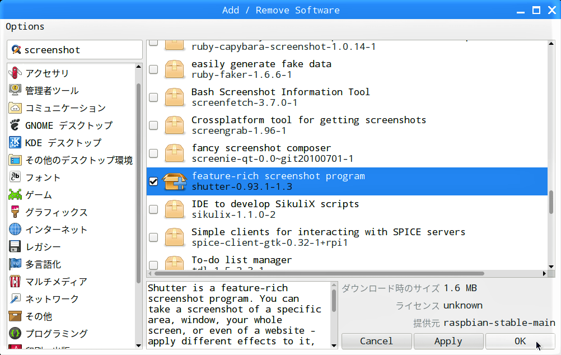This screenshot has height=355, width=561.
Task: Click the 管理者ツール category icon
Action: click(x=15, y=90)
